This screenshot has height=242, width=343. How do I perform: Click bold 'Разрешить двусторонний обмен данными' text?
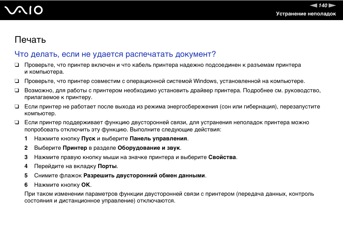144,176
